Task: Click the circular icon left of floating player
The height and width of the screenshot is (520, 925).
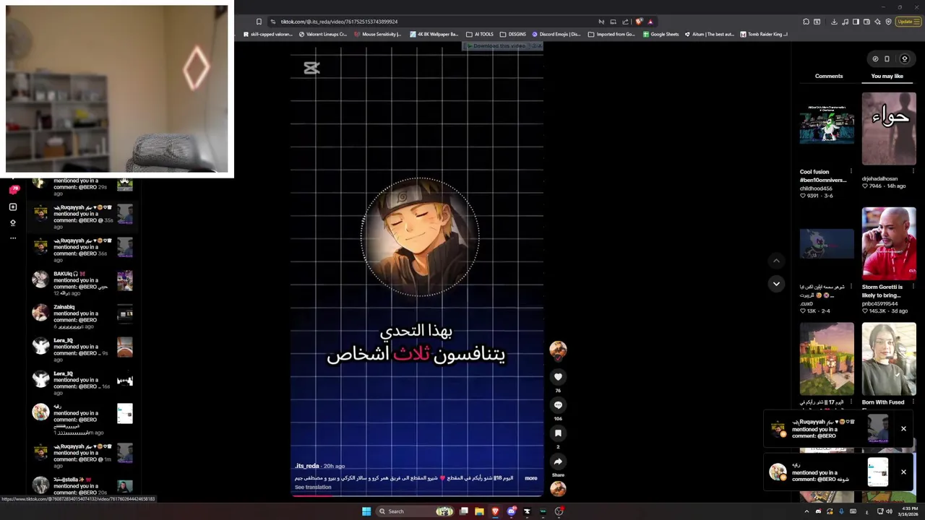Action: coord(875,59)
